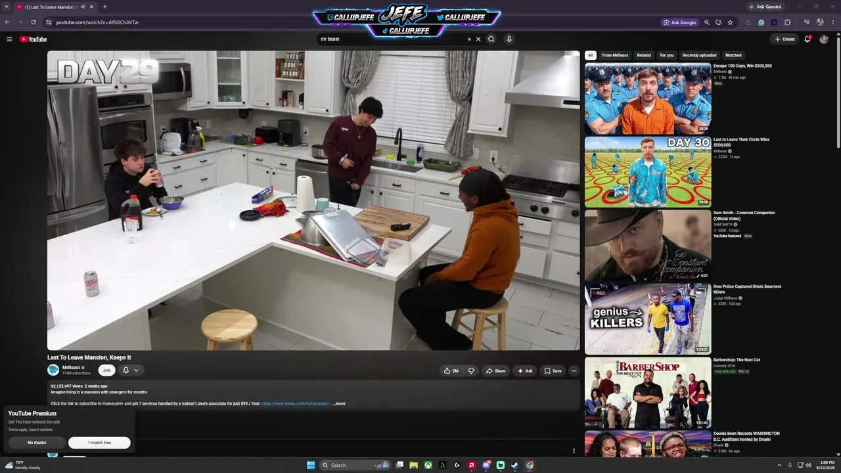Reload the page in the browser
This screenshot has width=841, height=473.
click(x=34, y=22)
